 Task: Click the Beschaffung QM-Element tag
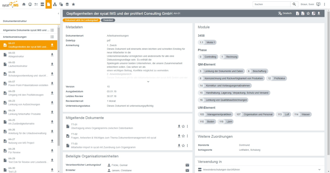[x=257, y=71]
